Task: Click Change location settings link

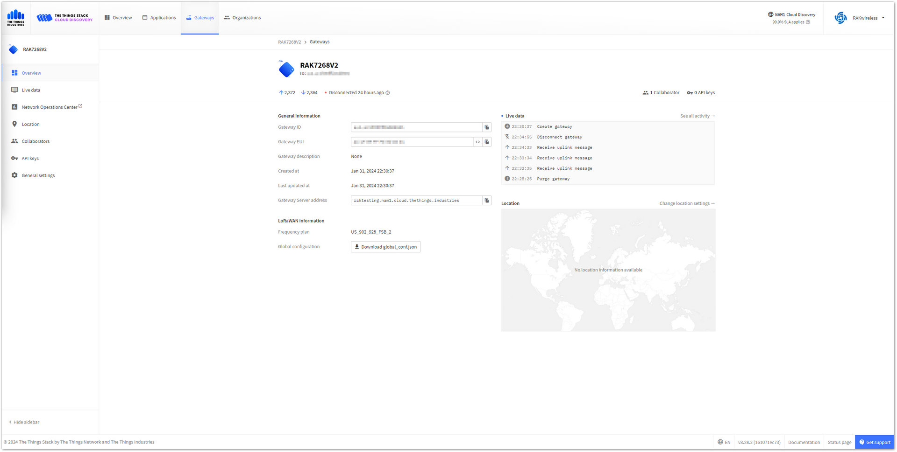Action: click(687, 203)
